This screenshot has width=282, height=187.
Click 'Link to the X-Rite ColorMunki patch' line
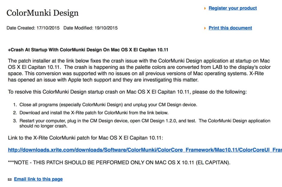[x=85, y=138]
